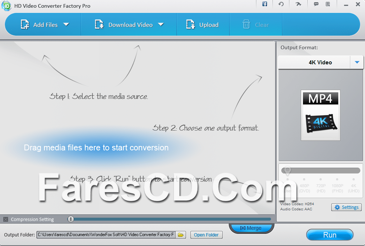Expand the Download Video dropdown arrow
The image size is (365, 246).
pyautogui.click(x=161, y=24)
